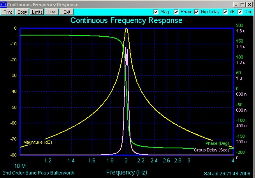Viewport: 255px width, 178px height.
Task: Click the Copy button
Action: (22, 12)
